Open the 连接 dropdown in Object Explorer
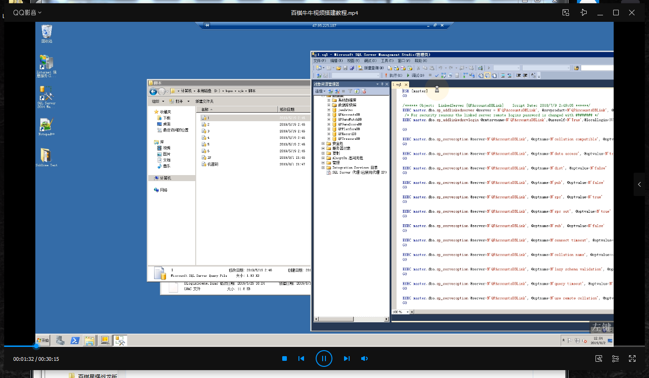 coord(320,91)
